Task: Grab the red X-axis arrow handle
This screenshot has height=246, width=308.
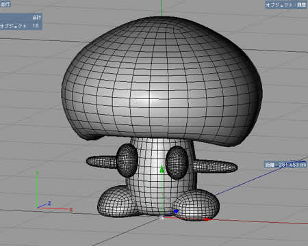Action: (x=207, y=219)
